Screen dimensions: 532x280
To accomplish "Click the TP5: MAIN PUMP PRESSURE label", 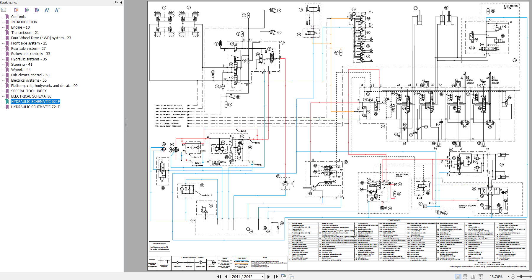I will [x=168, y=126].
